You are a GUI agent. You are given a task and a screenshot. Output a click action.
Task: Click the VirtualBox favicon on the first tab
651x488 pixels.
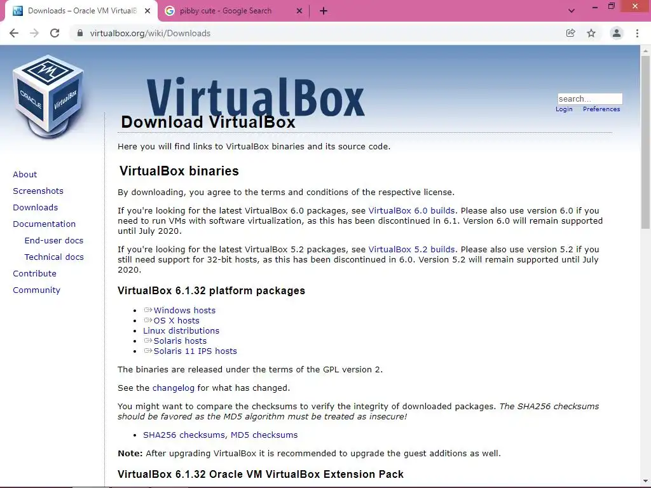[18, 11]
